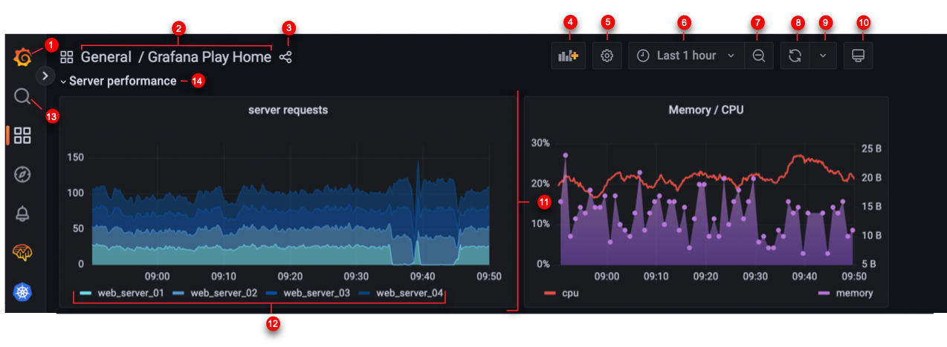Viewport: 947px width, 347px height.
Task: Expand the sidebar with the arrow toggle
Action: point(45,76)
